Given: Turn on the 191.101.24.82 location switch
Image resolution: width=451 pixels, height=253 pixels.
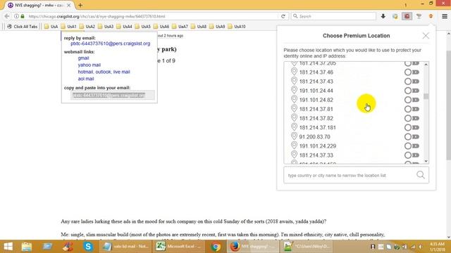Looking at the screenshot, I should 412,100.
